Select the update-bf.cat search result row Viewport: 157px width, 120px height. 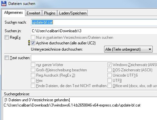click(72, 105)
